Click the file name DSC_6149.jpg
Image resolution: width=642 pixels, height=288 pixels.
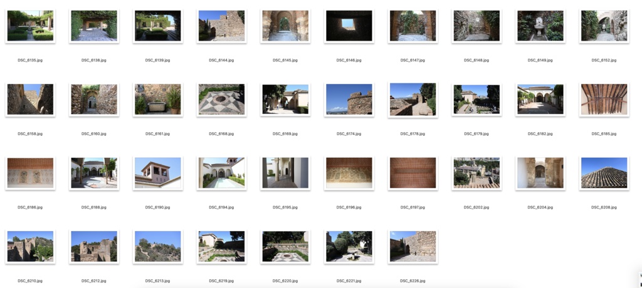(x=540, y=60)
